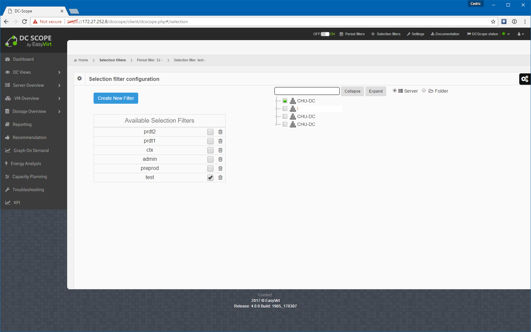Uncheck the test filter checkbox
531x332 pixels.
click(x=210, y=177)
